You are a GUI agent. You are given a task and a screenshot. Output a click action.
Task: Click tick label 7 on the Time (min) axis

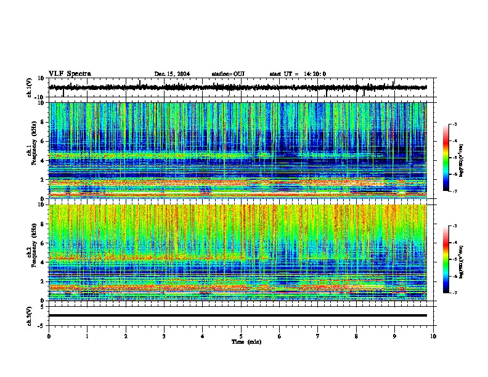pos(318,336)
